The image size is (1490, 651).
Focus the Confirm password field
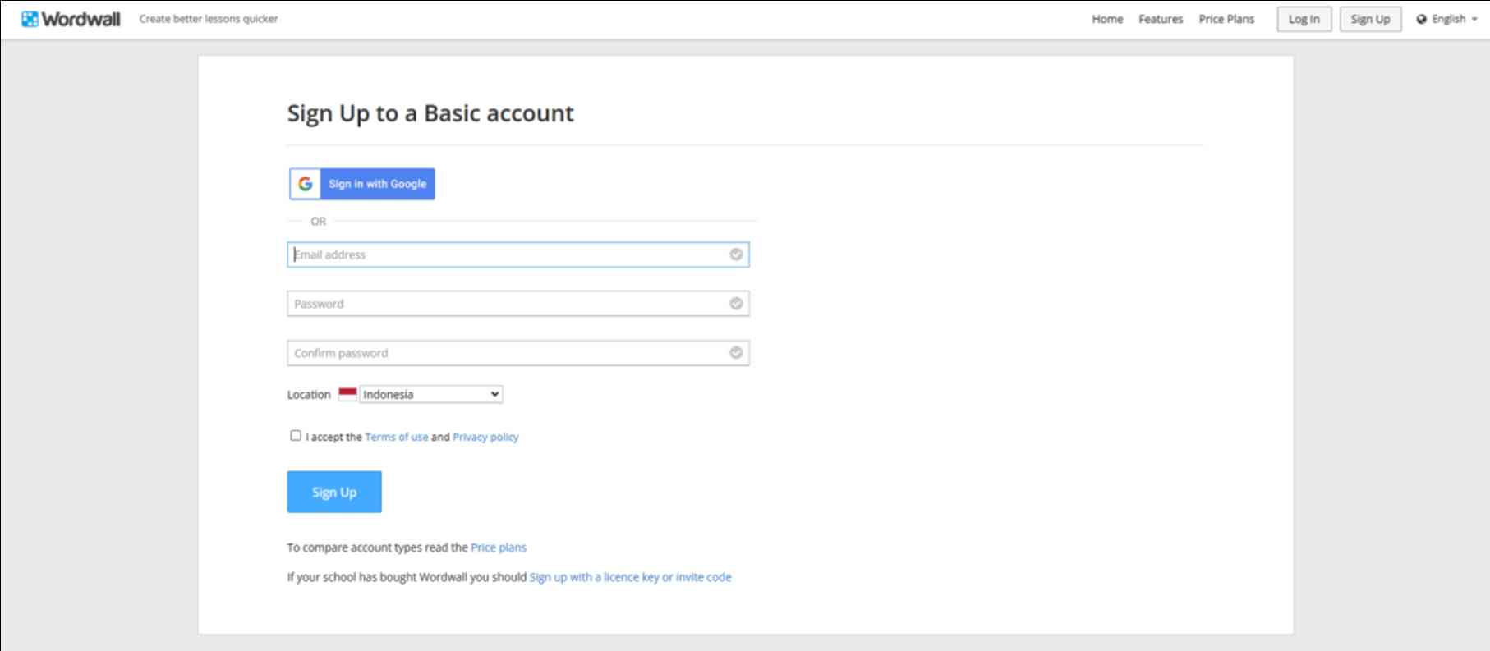tap(518, 353)
